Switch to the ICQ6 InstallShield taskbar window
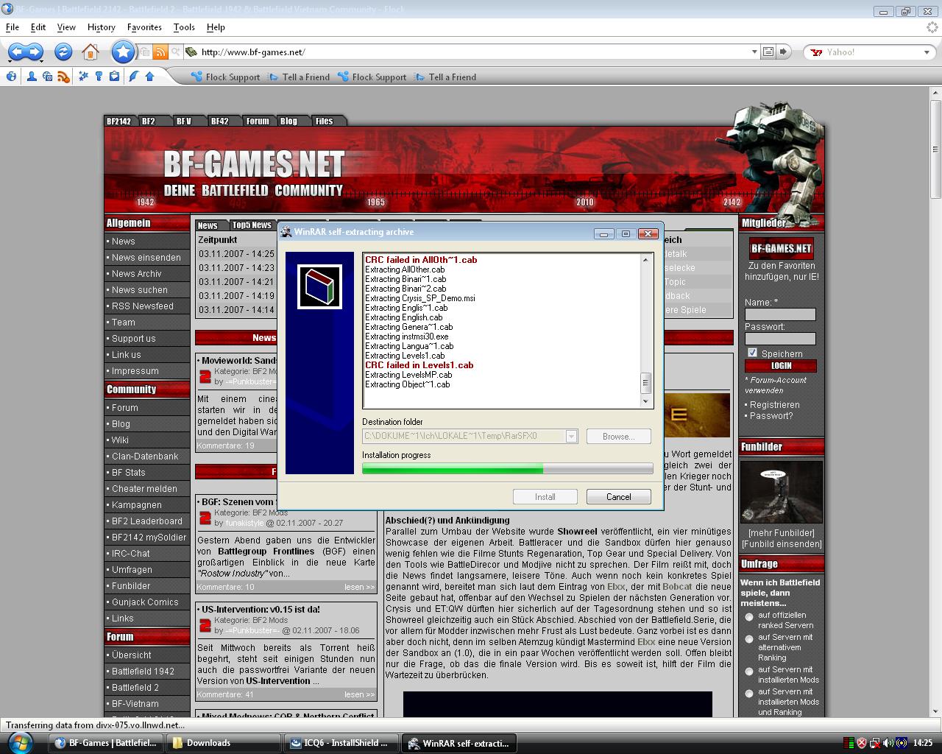 (x=341, y=743)
